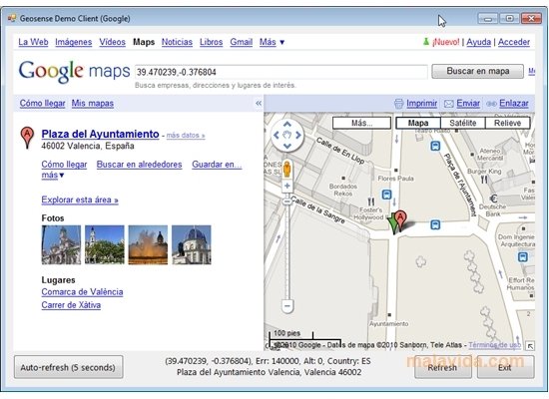The image size is (549, 399).
Task: Open Mis mapas link
Action: 93,104
